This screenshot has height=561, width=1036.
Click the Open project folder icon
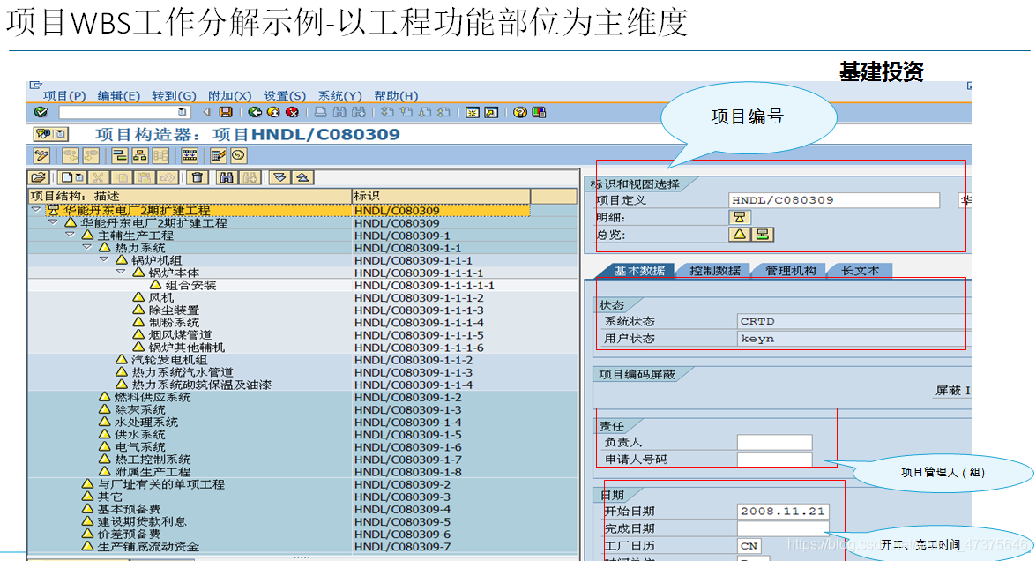(38, 177)
